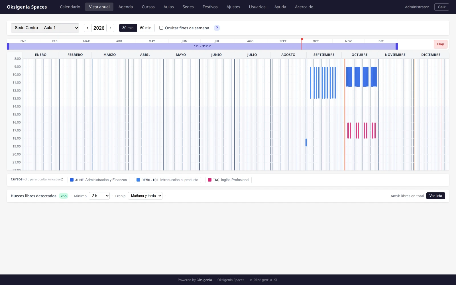Select 30 min granularity

click(x=128, y=28)
